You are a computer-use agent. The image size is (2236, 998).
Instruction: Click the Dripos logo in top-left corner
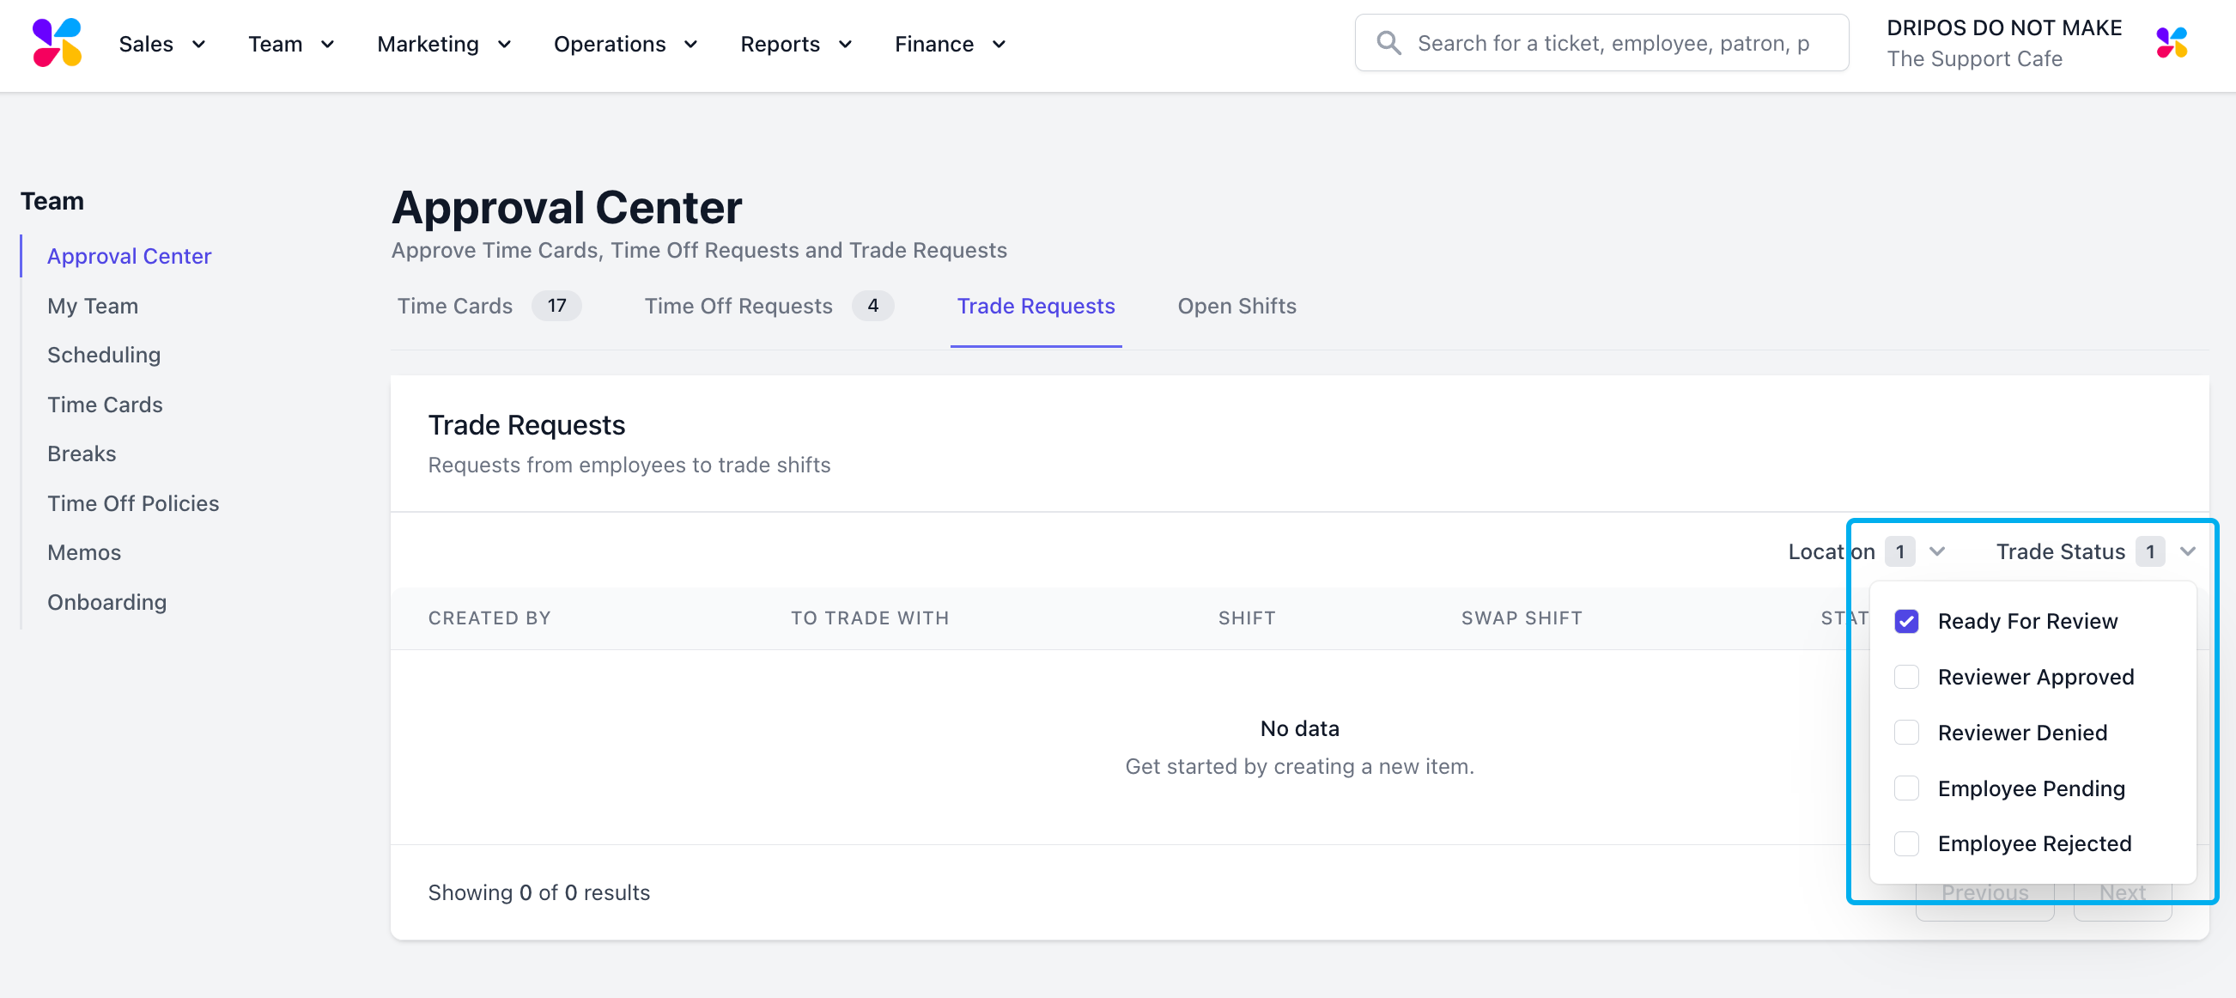[58, 44]
